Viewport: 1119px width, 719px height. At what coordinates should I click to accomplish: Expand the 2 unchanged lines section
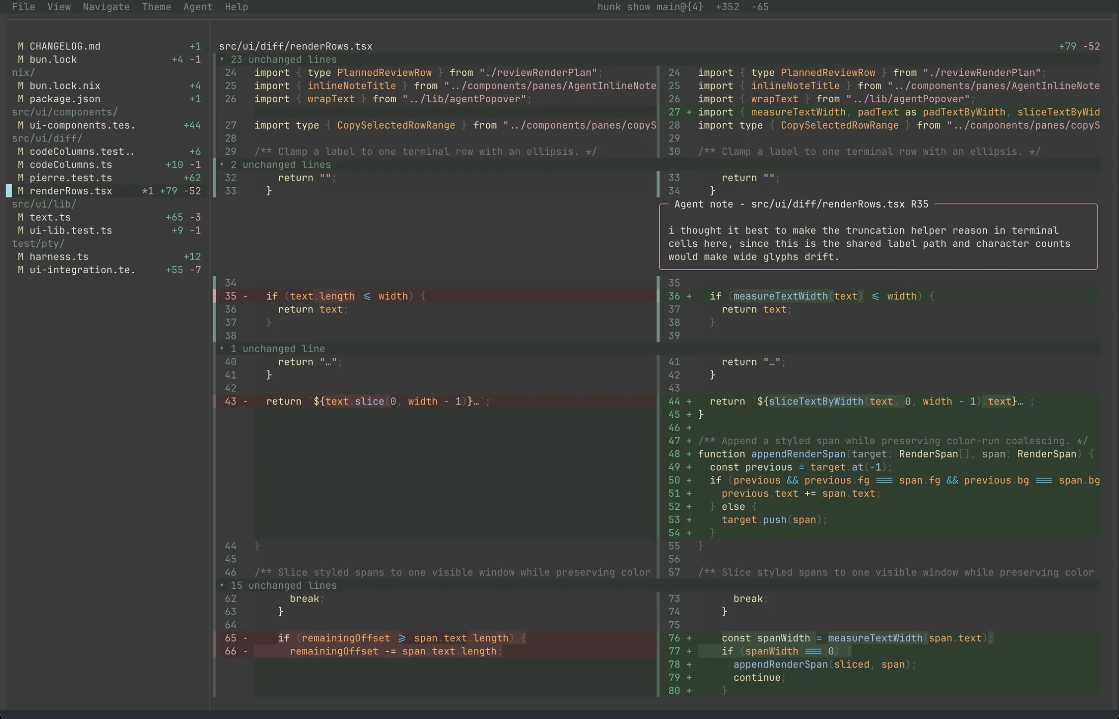pyautogui.click(x=659, y=165)
